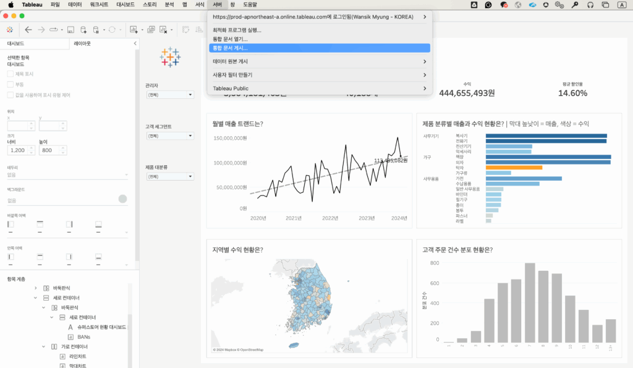The image size is (633, 368).
Task: Click the Tableau logo start page icon
Action: pyautogui.click(x=9, y=30)
